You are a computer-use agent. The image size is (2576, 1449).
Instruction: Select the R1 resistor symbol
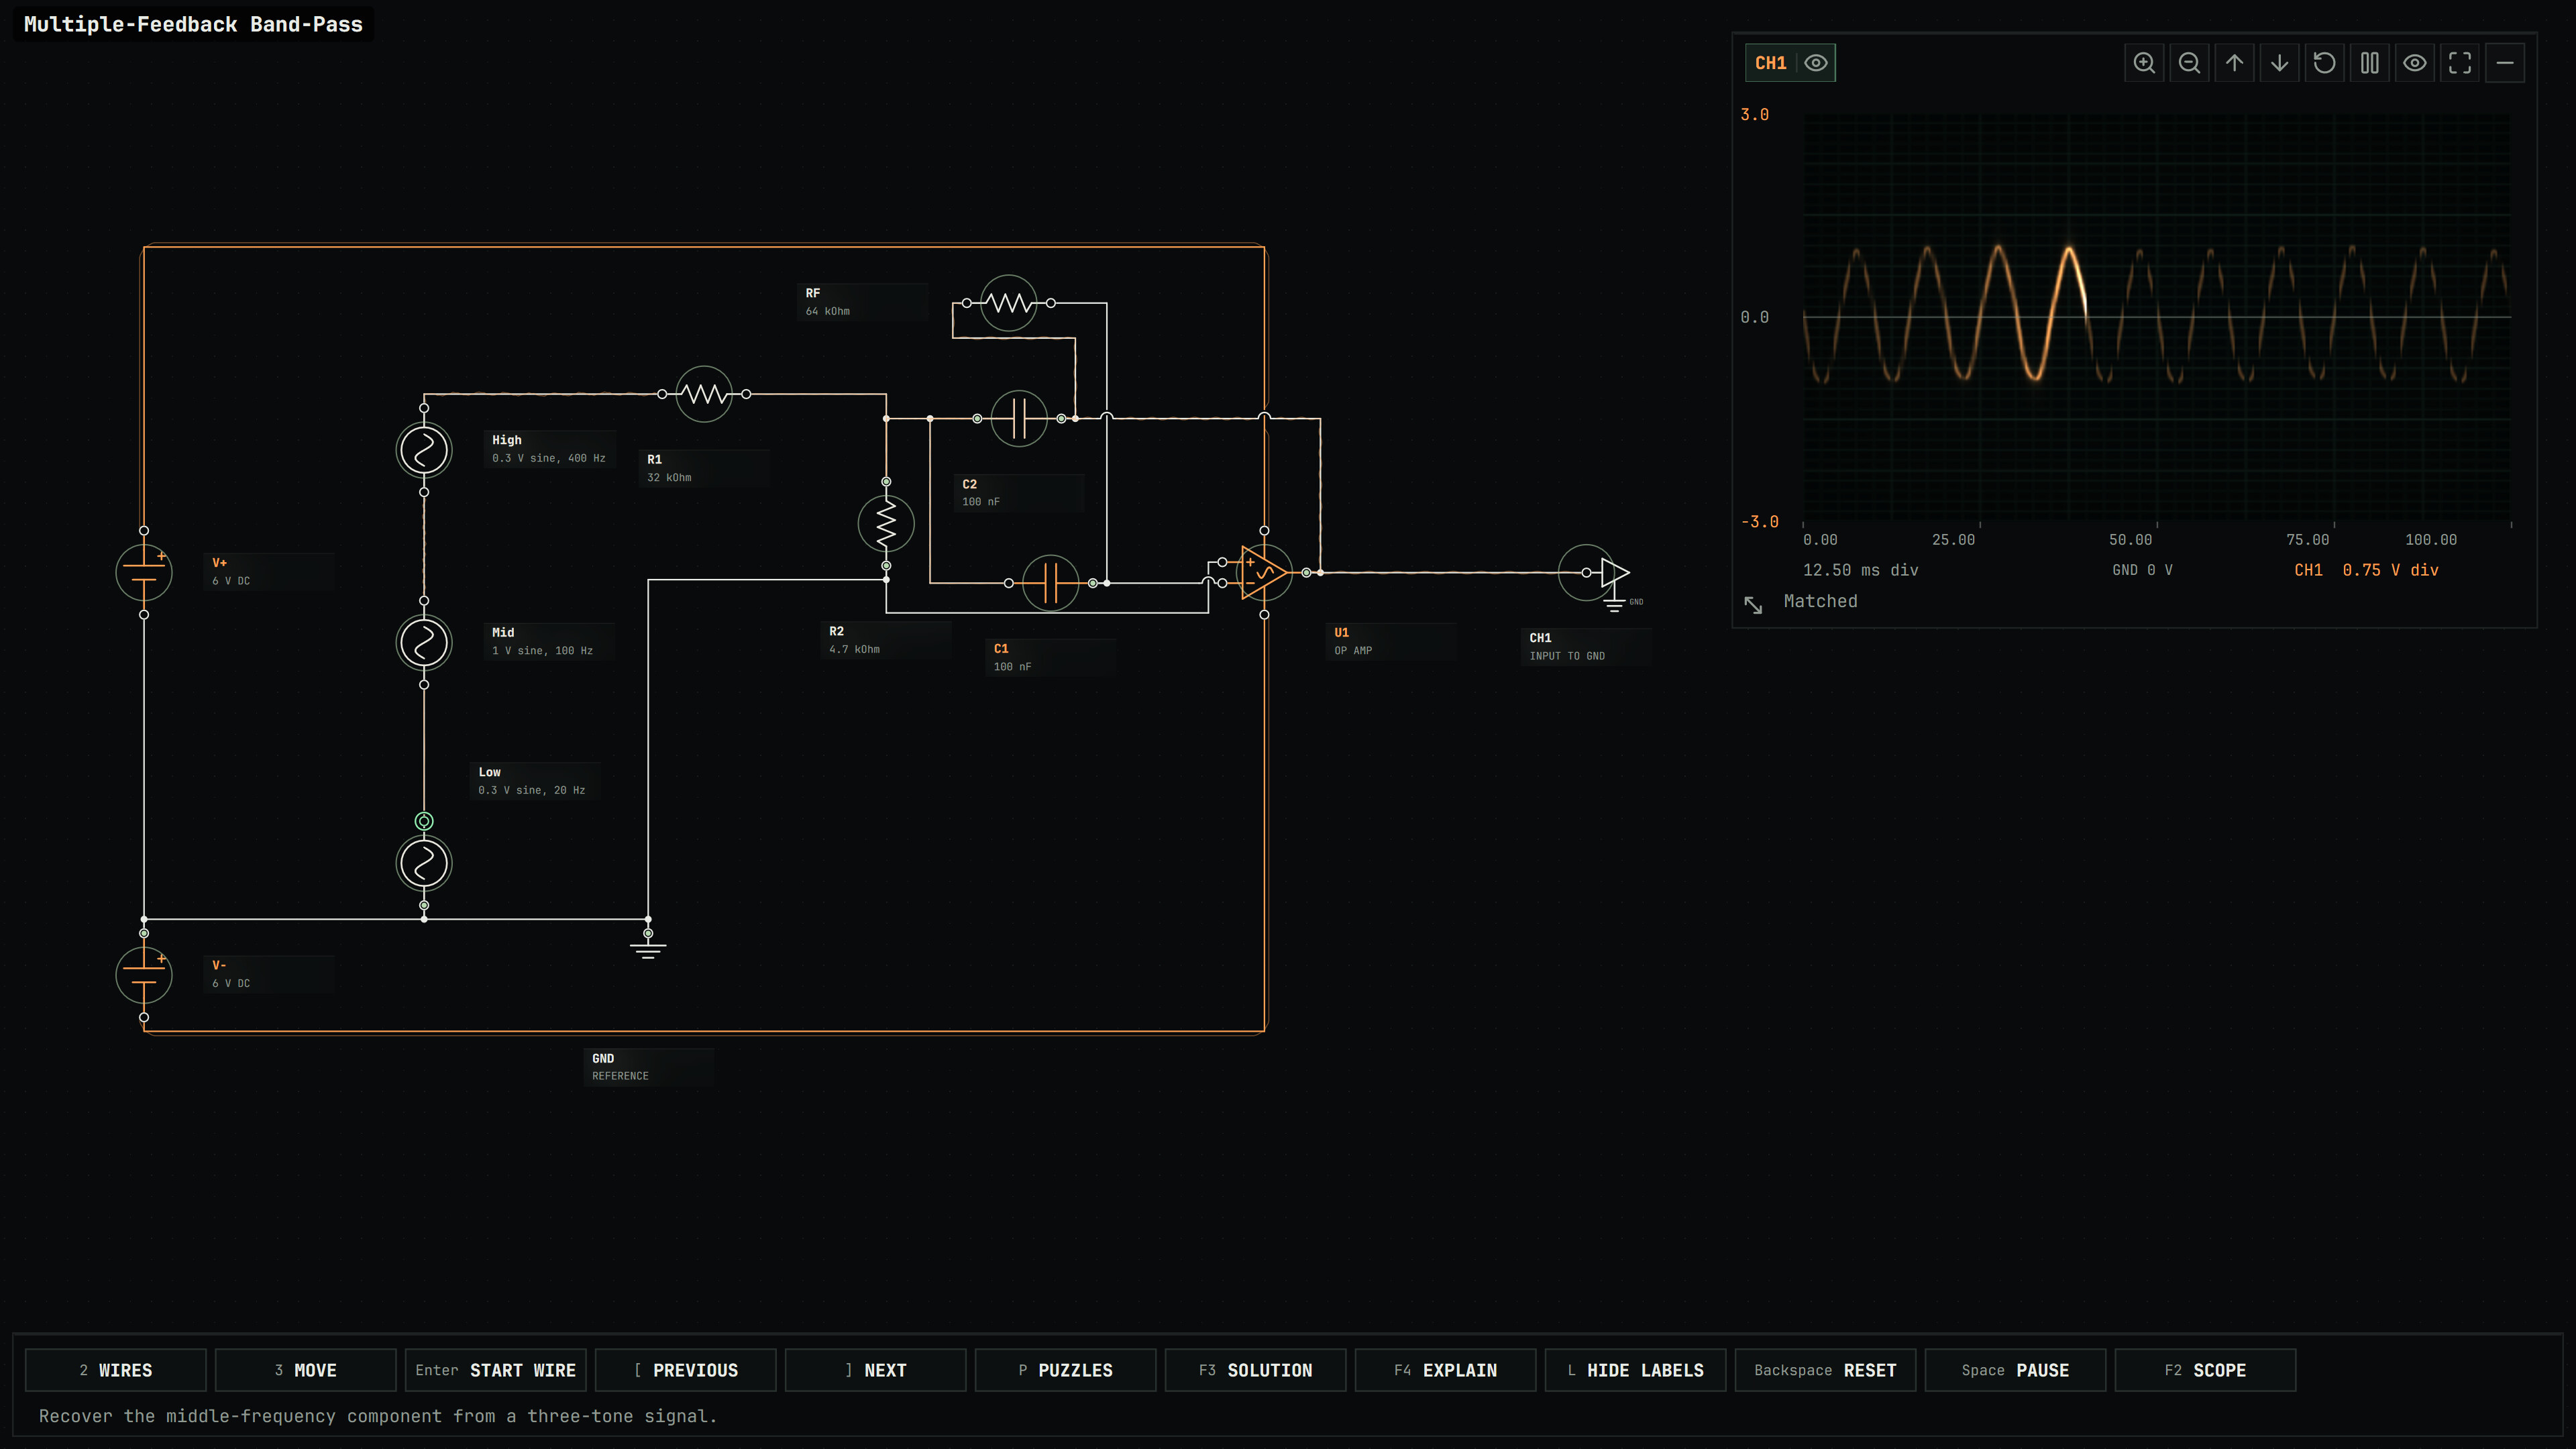(x=704, y=394)
